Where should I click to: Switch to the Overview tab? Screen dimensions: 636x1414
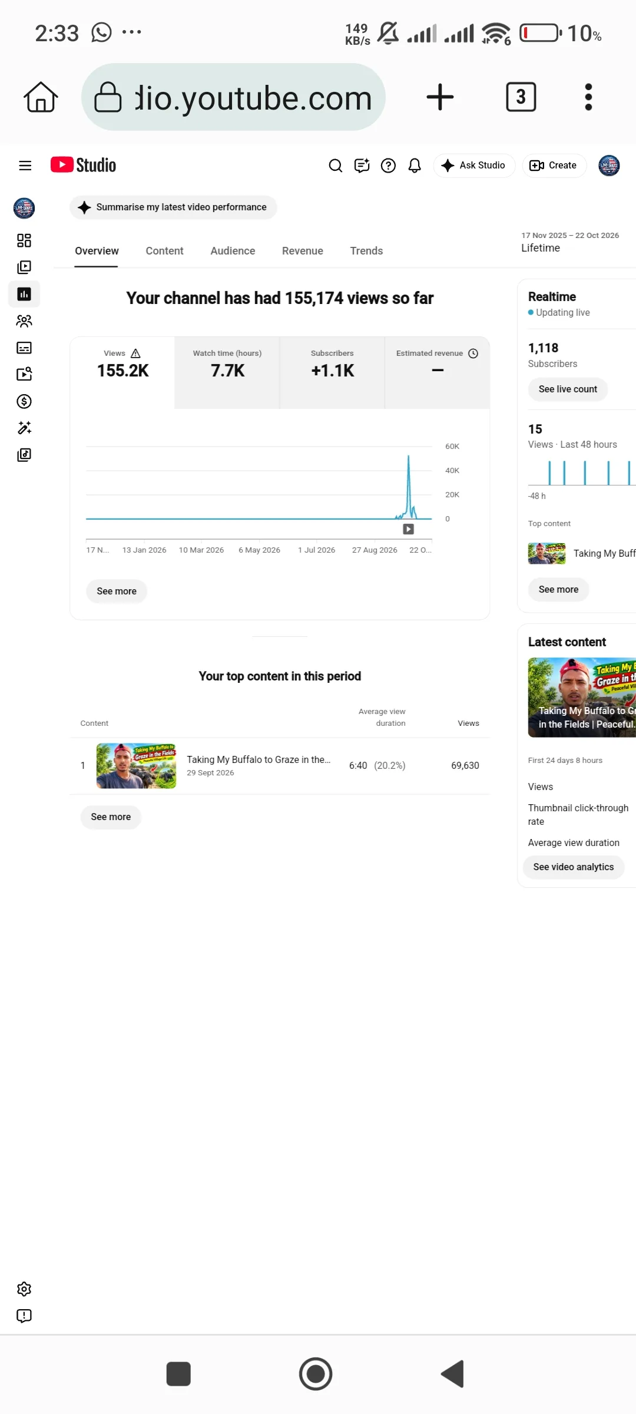click(x=97, y=251)
